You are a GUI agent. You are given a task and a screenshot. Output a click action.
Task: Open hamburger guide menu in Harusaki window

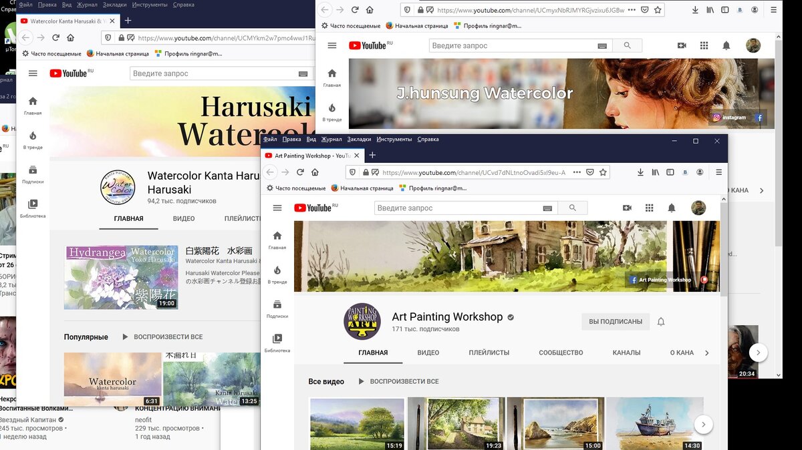[x=33, y=73]
